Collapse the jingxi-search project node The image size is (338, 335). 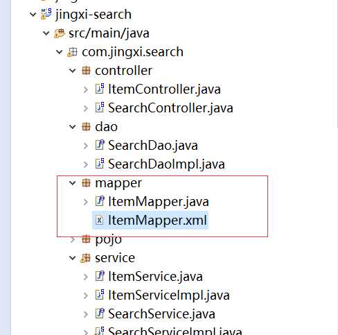33,15
